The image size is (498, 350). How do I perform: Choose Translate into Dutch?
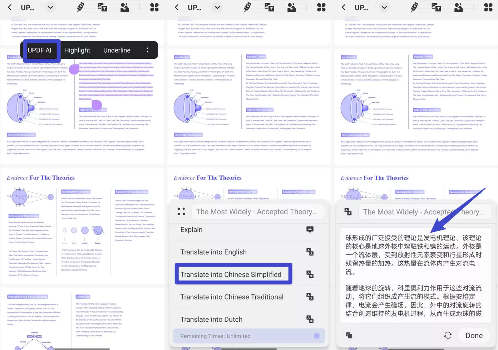211,319
